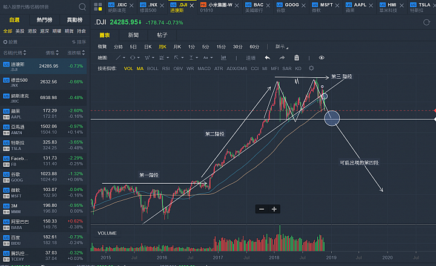The image size is (436, 266).
Task: Select 蘋果 AAPL watchlist row
Action: 44,114
